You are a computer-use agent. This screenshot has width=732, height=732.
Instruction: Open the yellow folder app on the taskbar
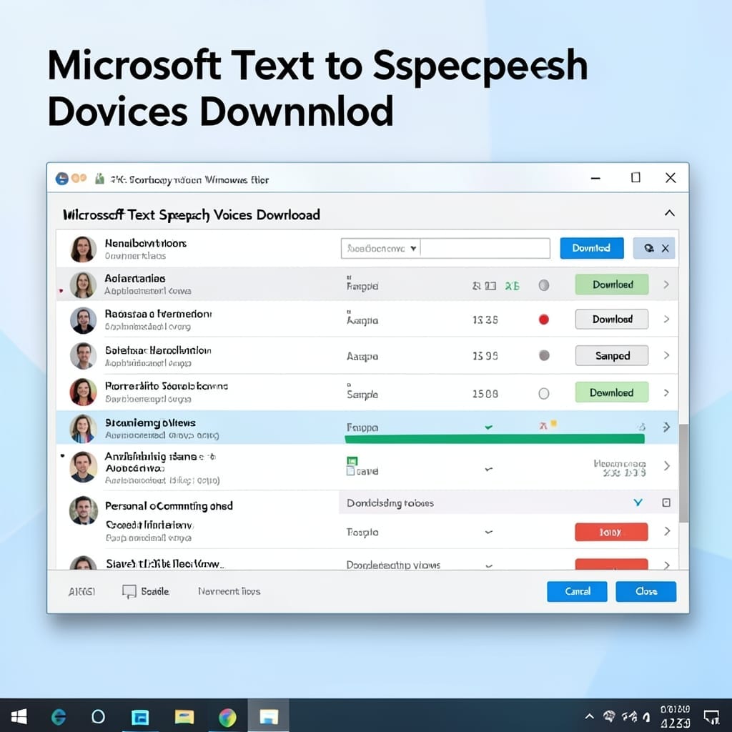coord(184,716)
